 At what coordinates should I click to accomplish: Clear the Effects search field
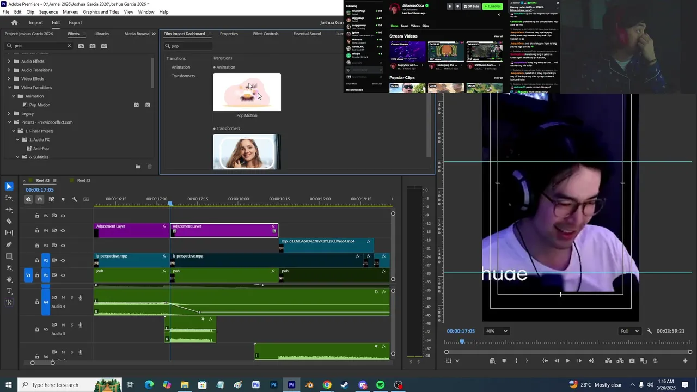(x=69, y=46)
